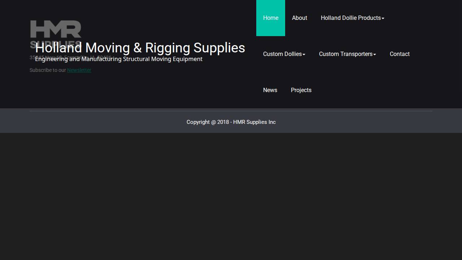Click the tagline under the site title
This screenshot has height=260, width=462.
click(119, 59)
